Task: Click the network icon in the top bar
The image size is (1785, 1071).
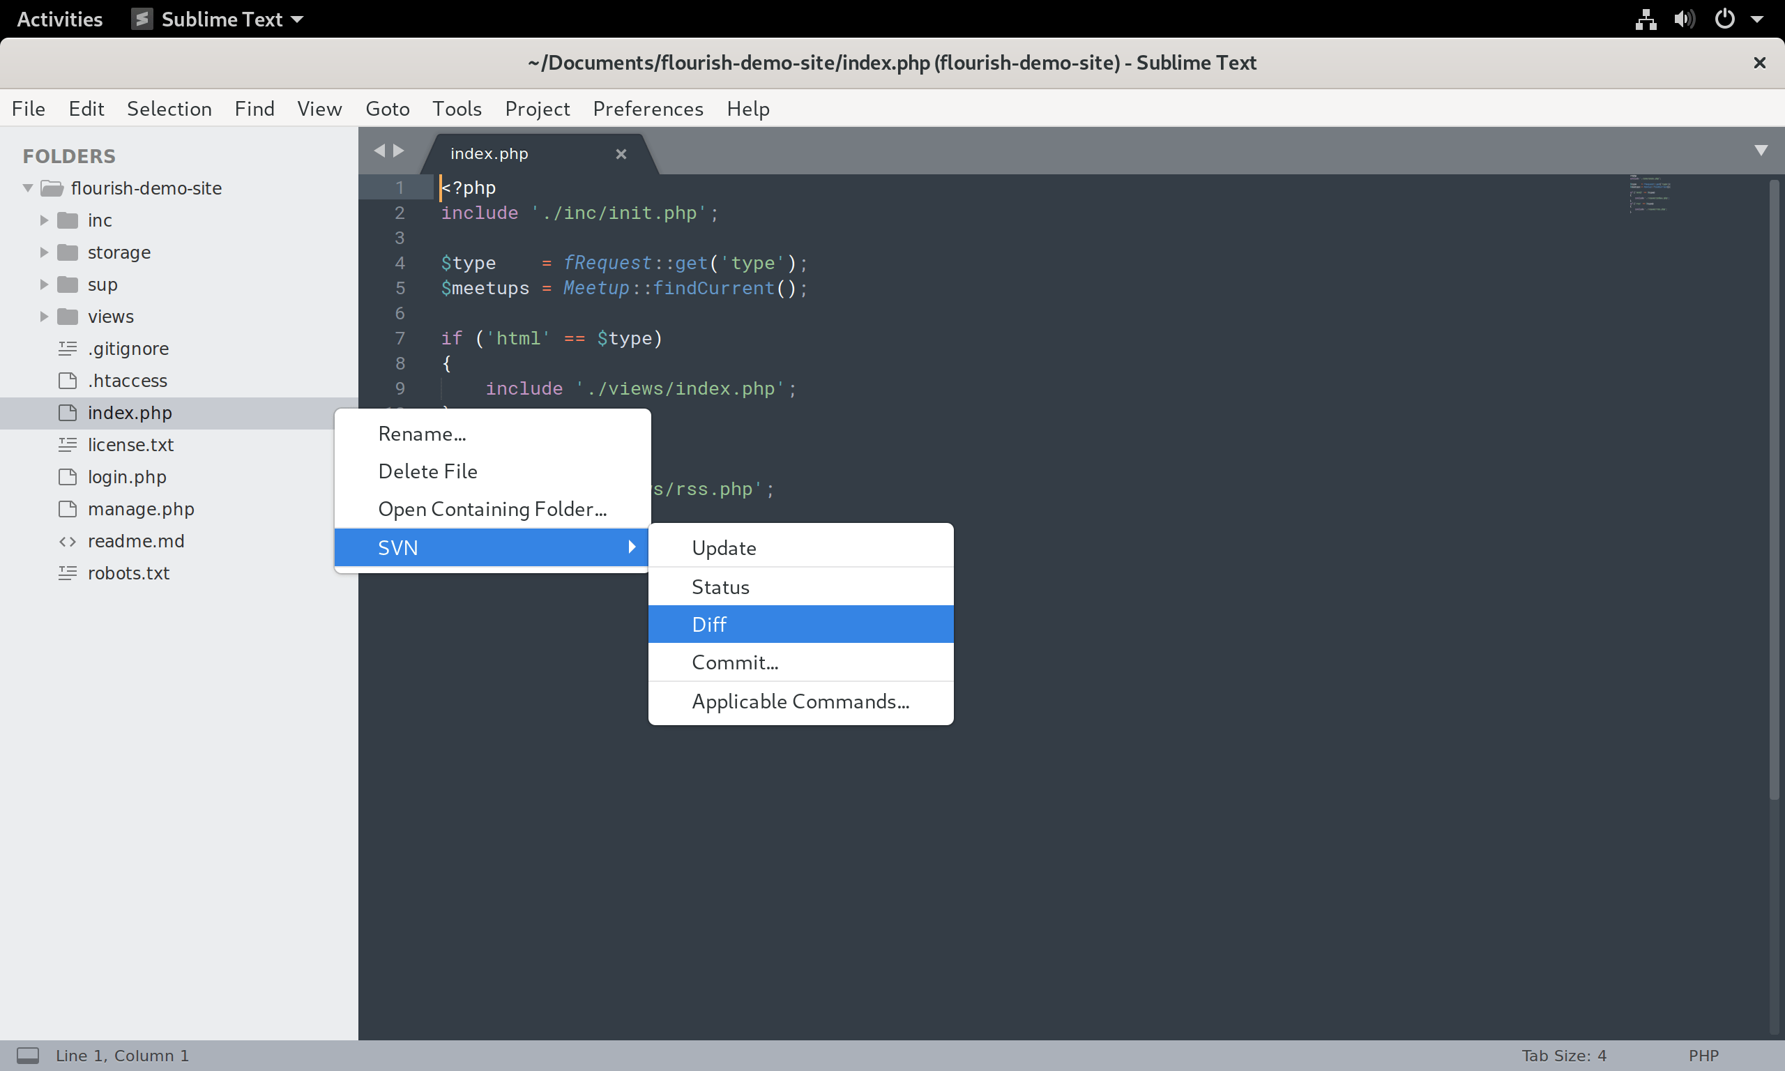Action: tap(1646, 19)
